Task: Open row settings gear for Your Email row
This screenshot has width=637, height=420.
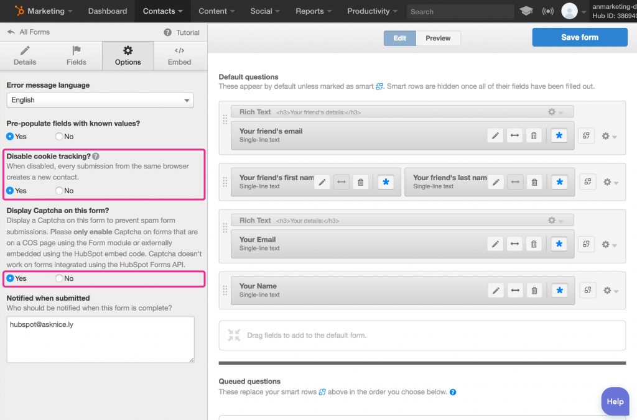Action: [x=609, y=244]
